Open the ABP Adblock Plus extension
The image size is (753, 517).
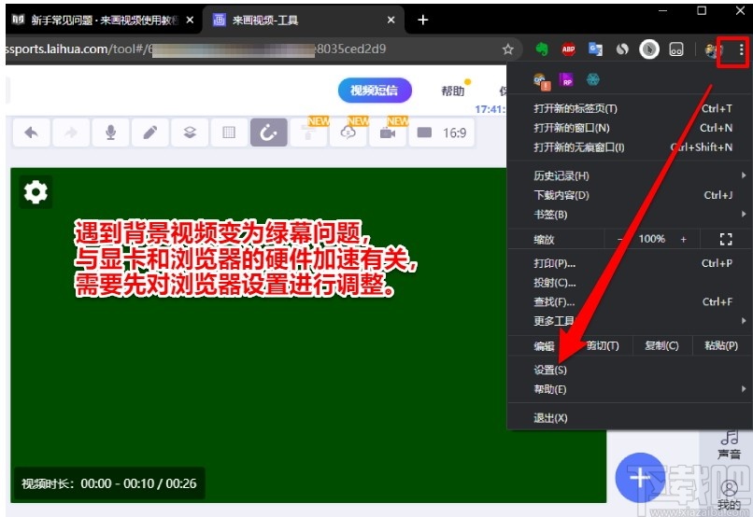(x=569, y=49)
